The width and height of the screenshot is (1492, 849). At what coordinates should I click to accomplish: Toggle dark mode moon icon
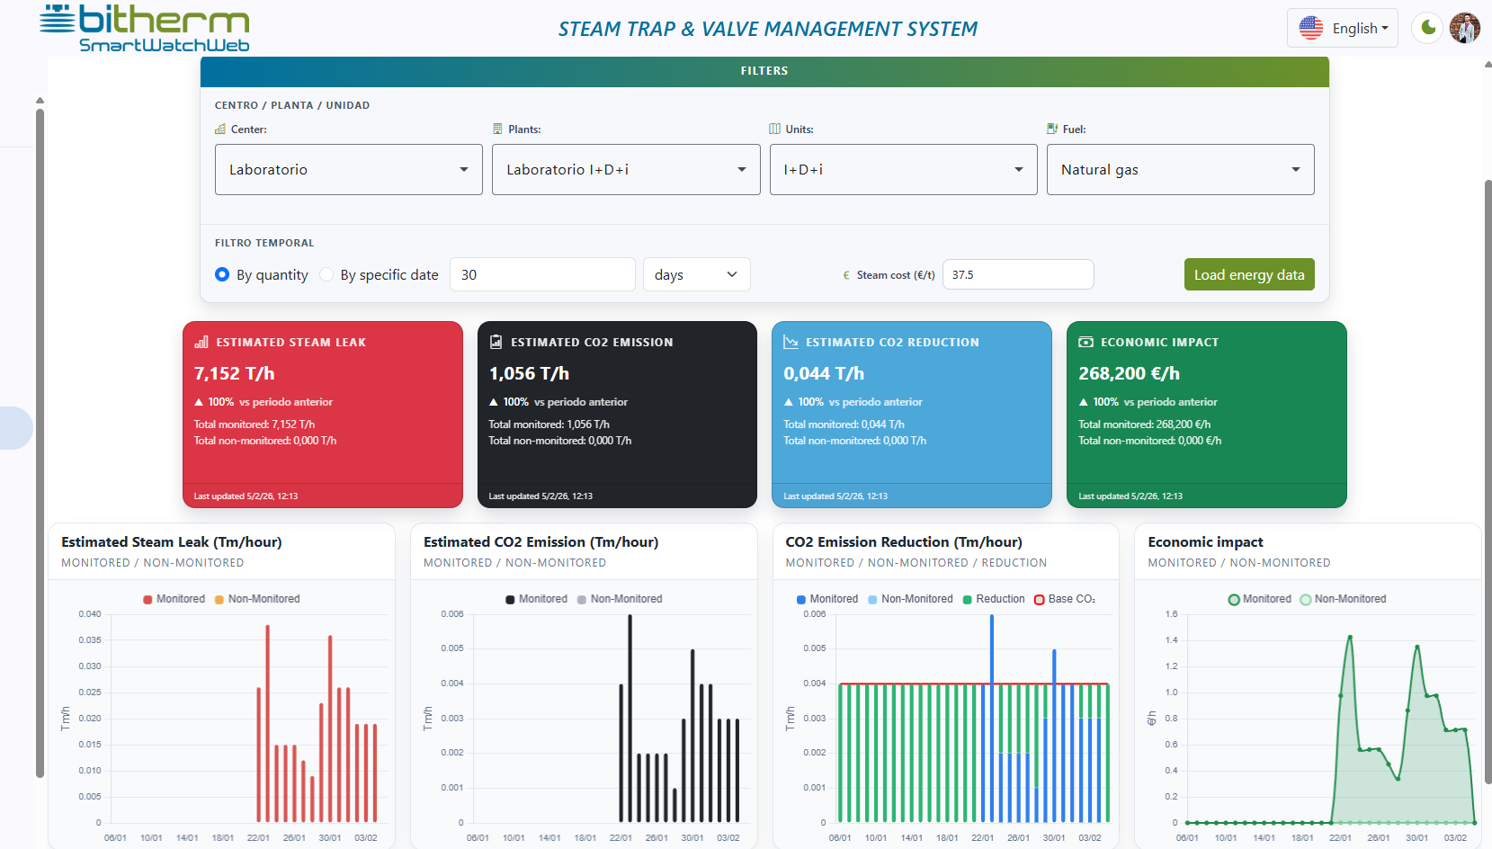click(x=1427, y=28)
